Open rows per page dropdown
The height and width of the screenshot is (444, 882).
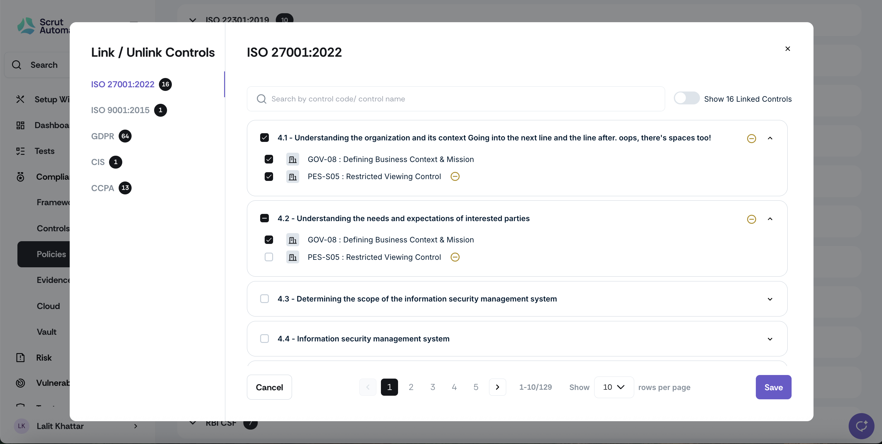pyautogui.click(x=613, y=387)
